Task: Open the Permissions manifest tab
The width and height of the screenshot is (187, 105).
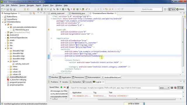Action: [x=78, y=77]
